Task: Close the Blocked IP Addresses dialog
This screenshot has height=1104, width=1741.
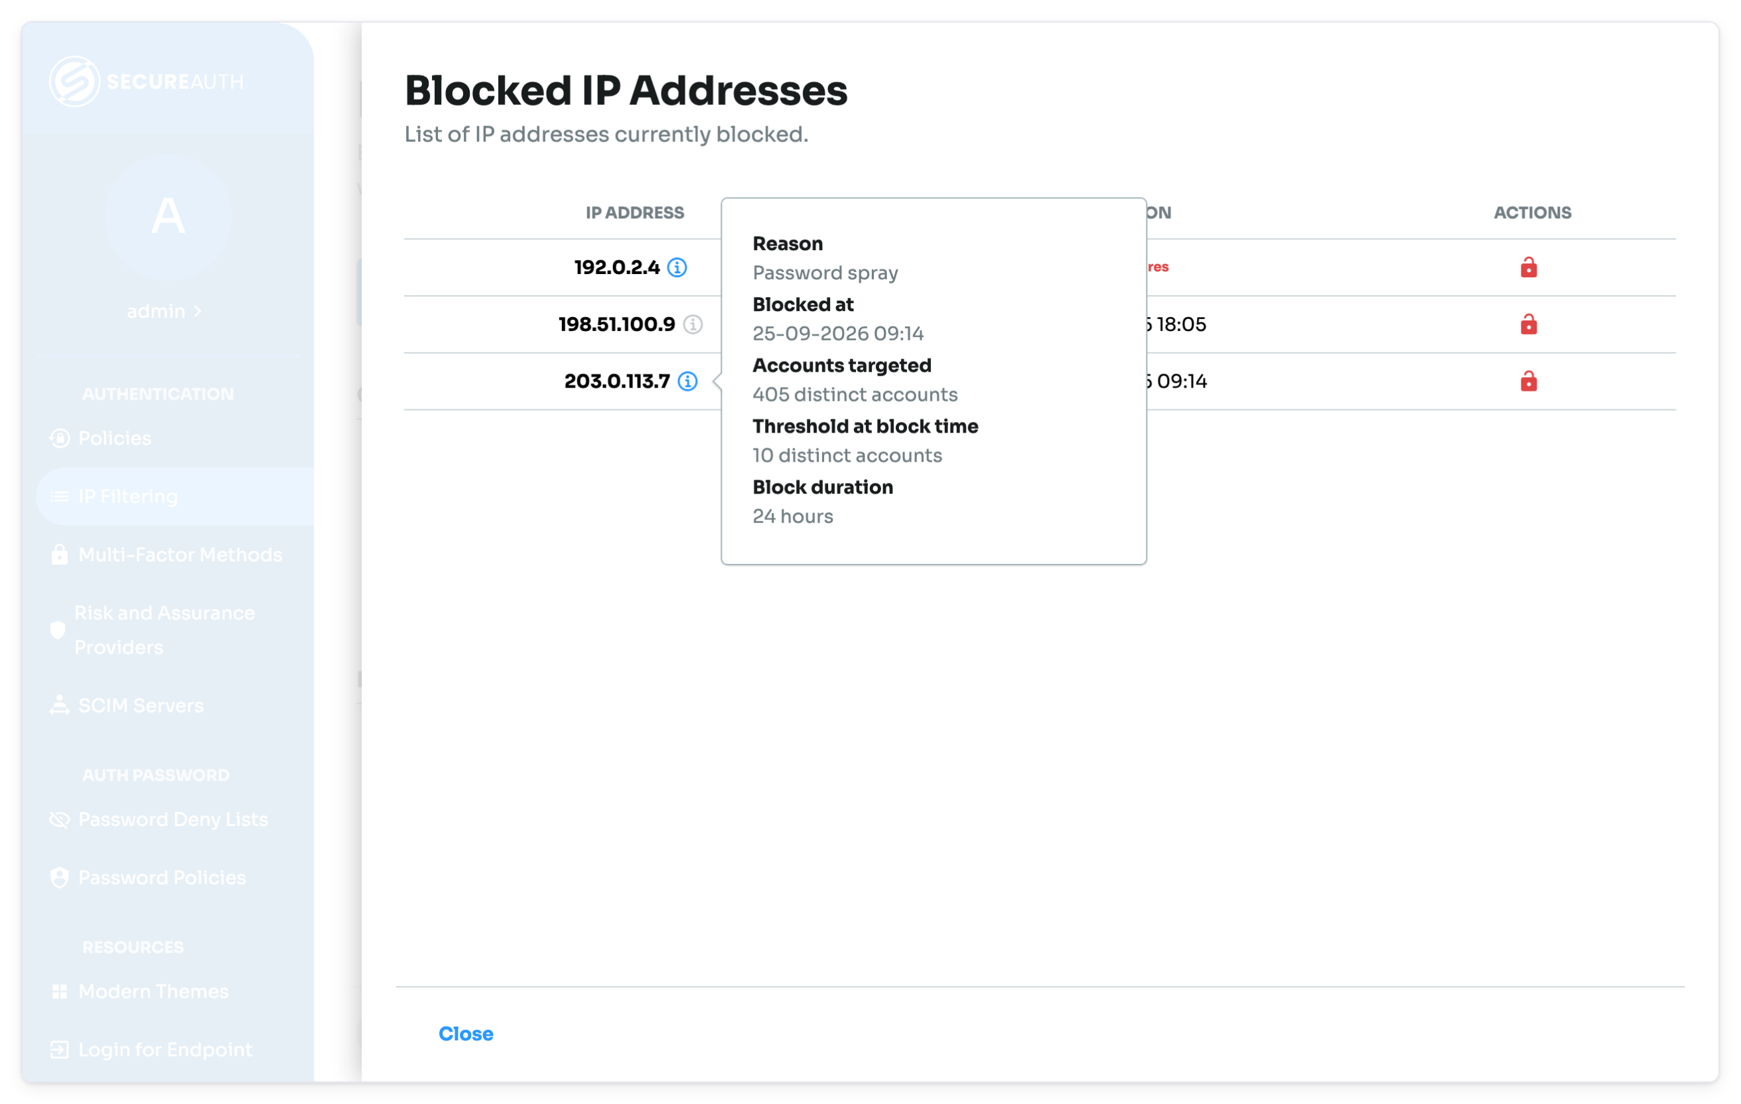Action: [466, 1033]
